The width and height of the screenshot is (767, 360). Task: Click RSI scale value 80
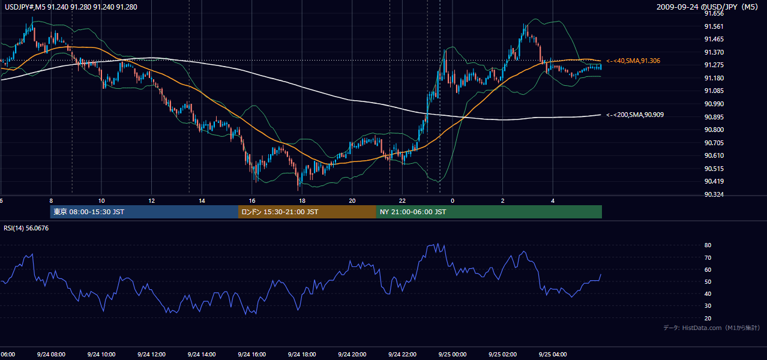pos(708,245)
